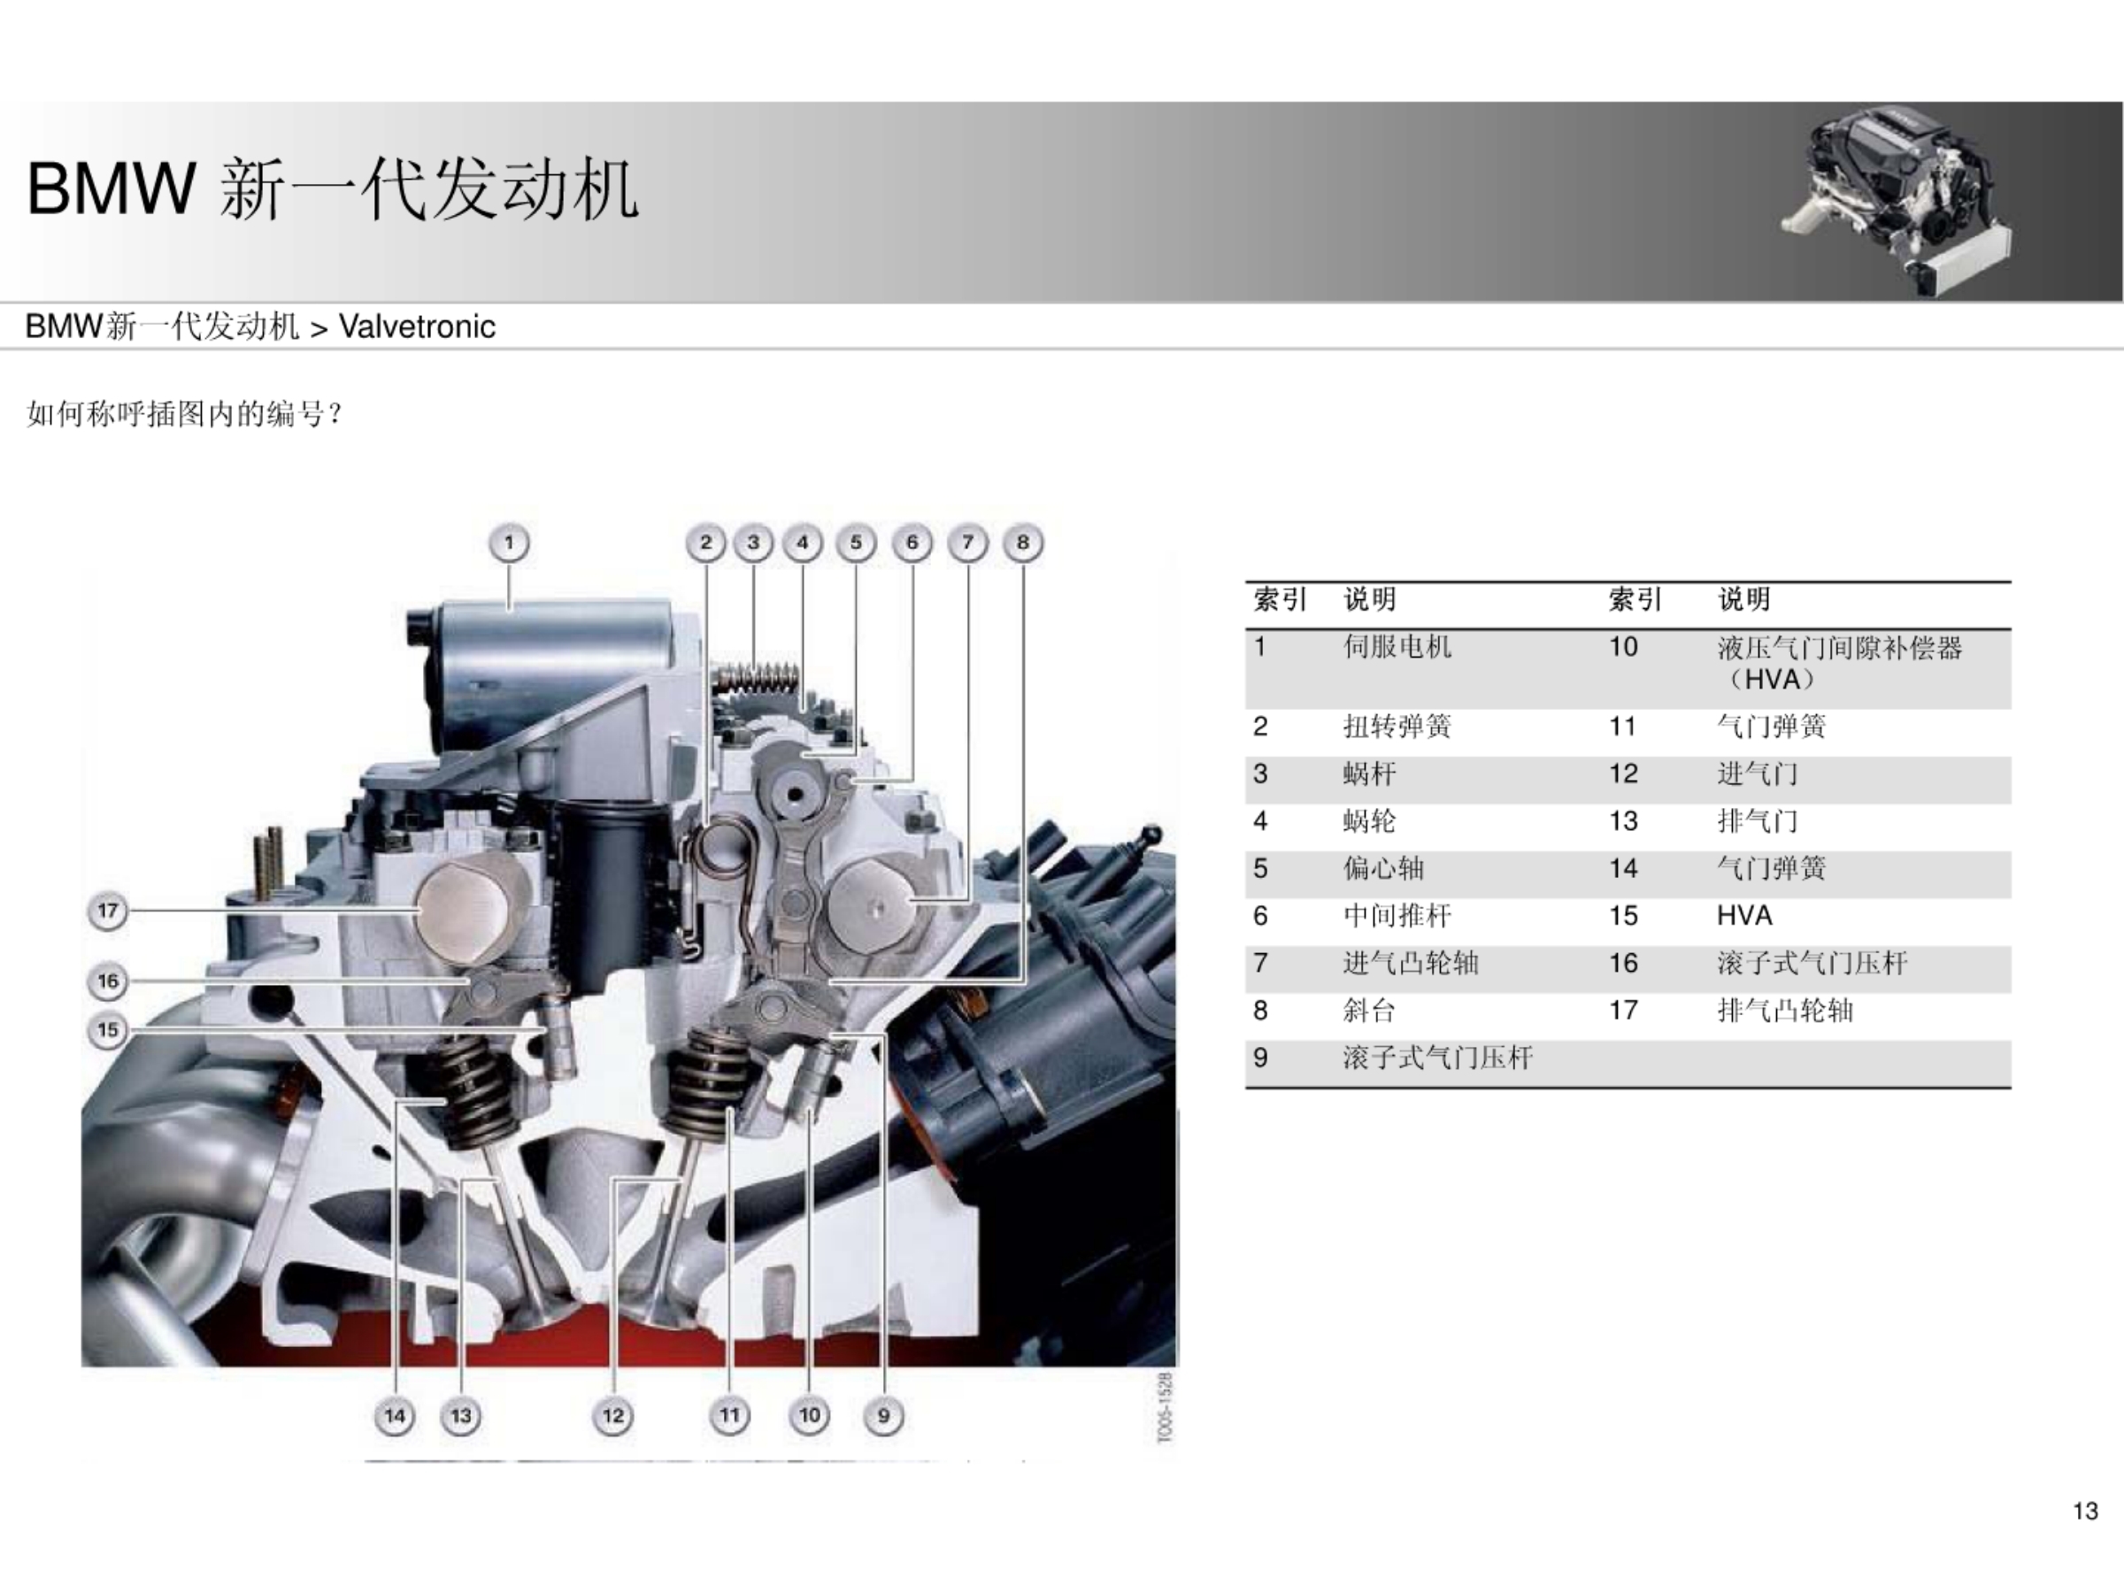Click the Valvetronic breadcrumb text
This screenshot has width=2124, height=1593.
click(x=417, y=327)
